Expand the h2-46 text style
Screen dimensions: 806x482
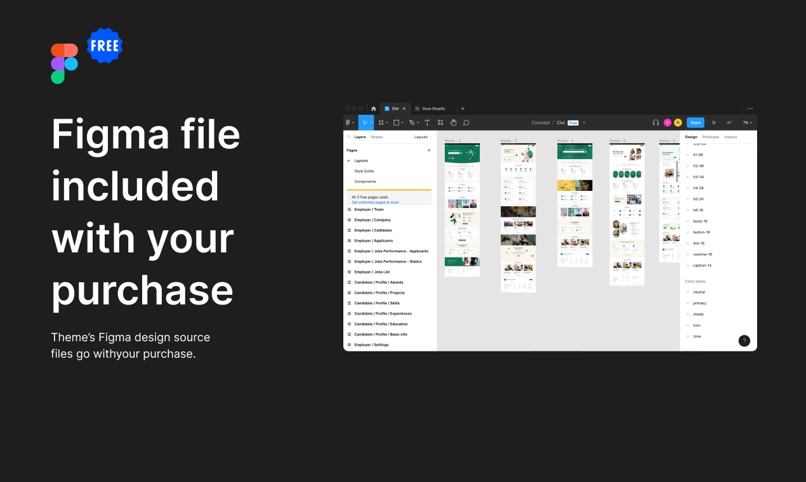(688, 166)
